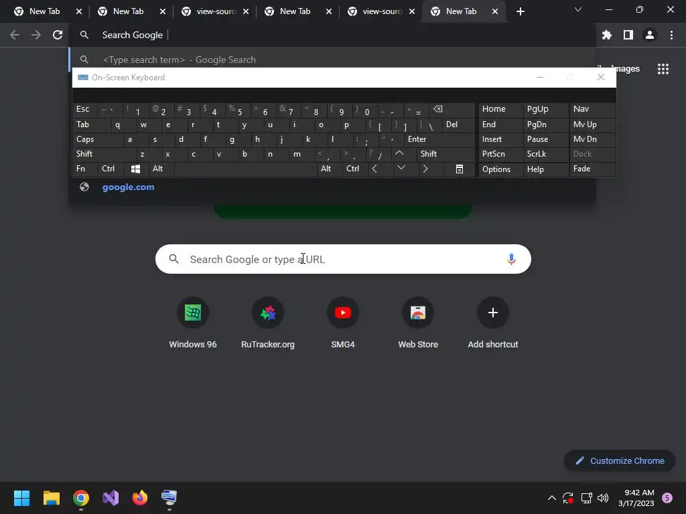Open the Windows 96 shortcut
This screenshot has height=514, width=686.
(192, 323)
